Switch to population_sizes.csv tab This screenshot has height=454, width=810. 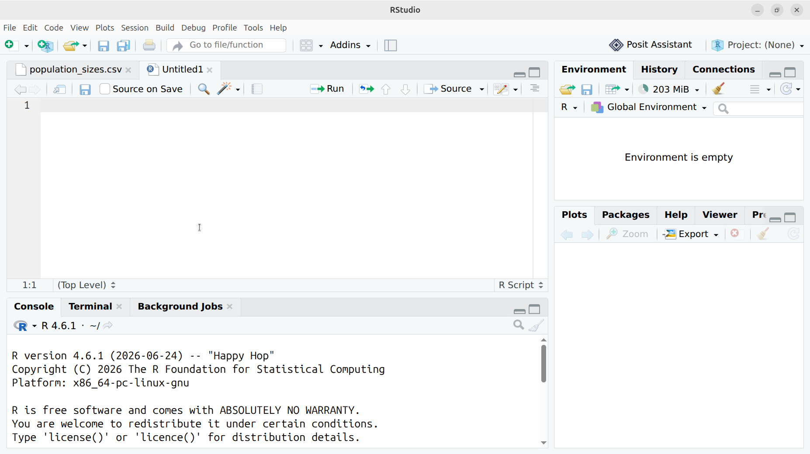(76, 69)
